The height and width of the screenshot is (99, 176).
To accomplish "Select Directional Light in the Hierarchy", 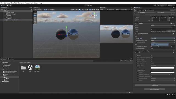I will click(11, 14).
